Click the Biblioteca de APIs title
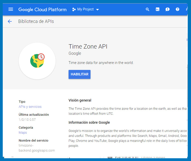 click(x=36, y=21)
